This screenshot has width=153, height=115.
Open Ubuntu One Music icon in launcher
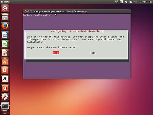tap(5, 88)
